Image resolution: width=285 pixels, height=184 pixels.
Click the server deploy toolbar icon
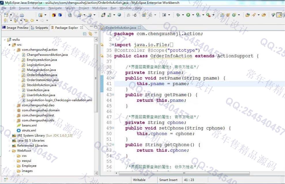103,15
